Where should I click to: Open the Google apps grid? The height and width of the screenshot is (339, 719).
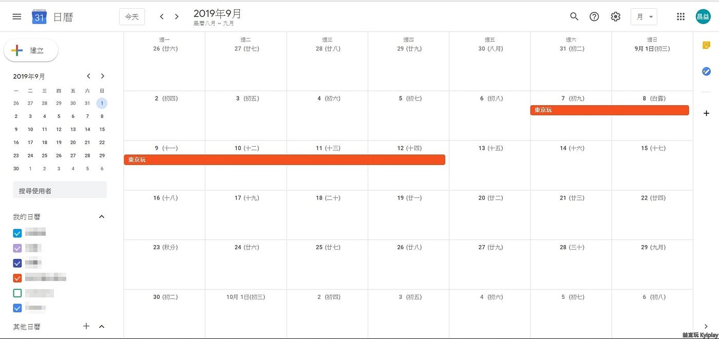tap(680, 16)
